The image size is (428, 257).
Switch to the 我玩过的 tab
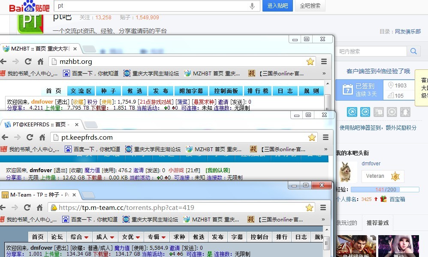click(347, 223)
